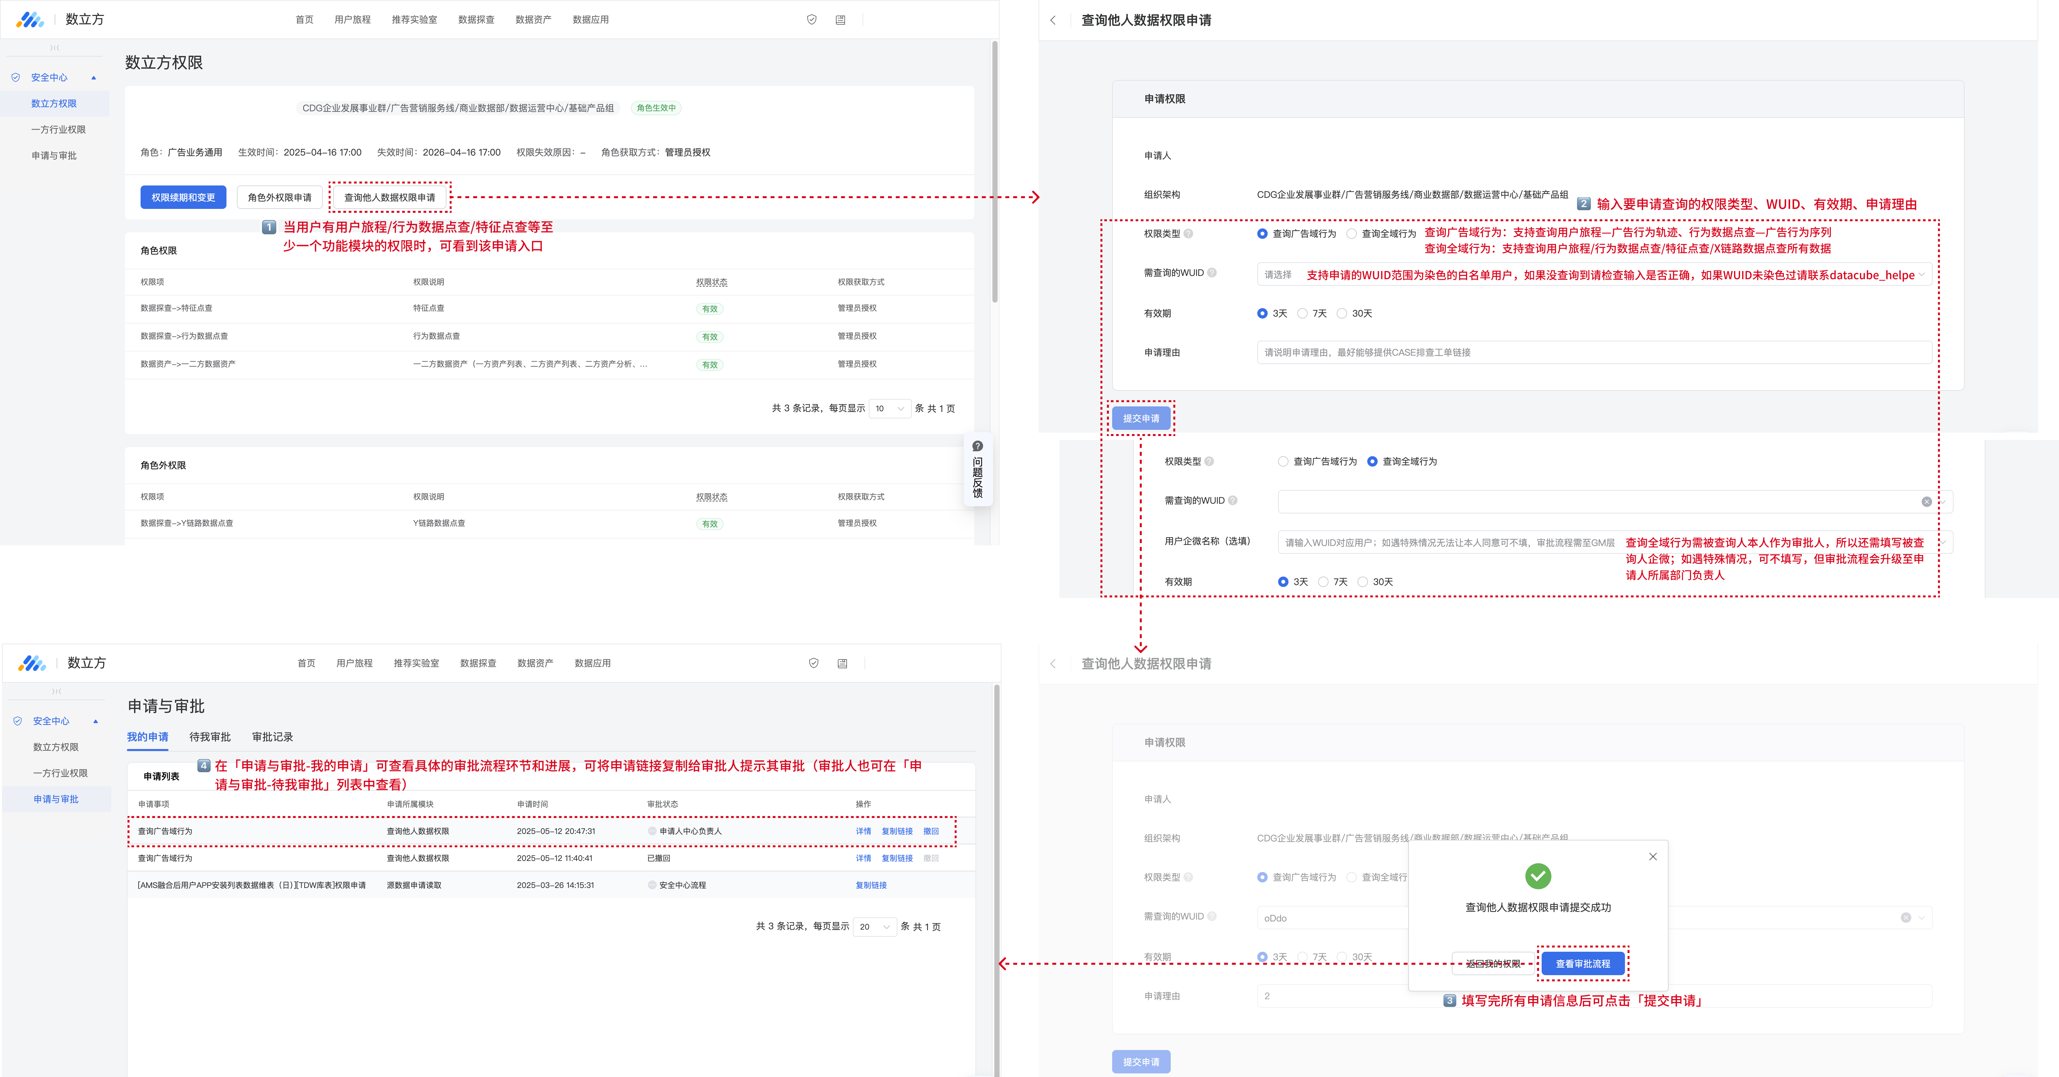The width and height of the screenshot is (2059, 1077).
Task: Close the 提交成功 dialog with the X icon
Action: click(x=1652, y=856)
